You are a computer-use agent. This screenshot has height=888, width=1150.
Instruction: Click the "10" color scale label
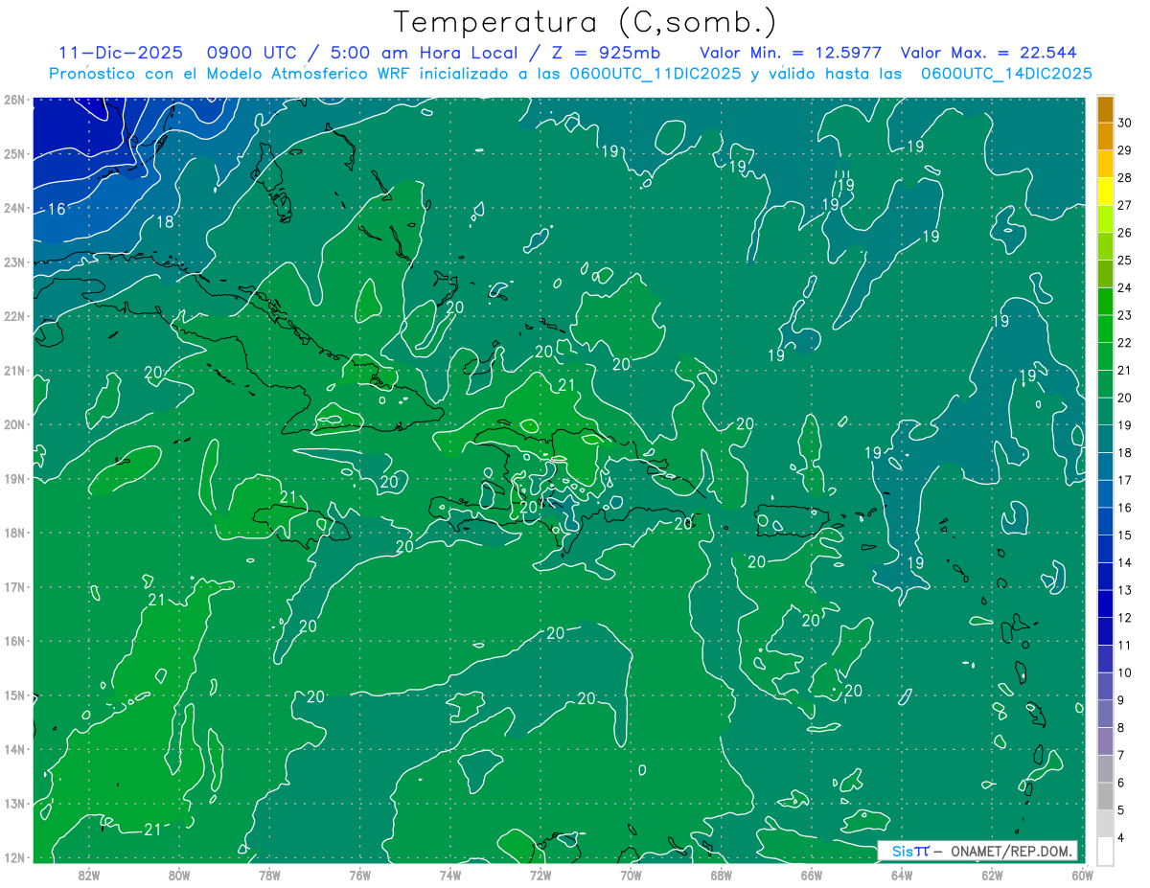(1125, 673)
